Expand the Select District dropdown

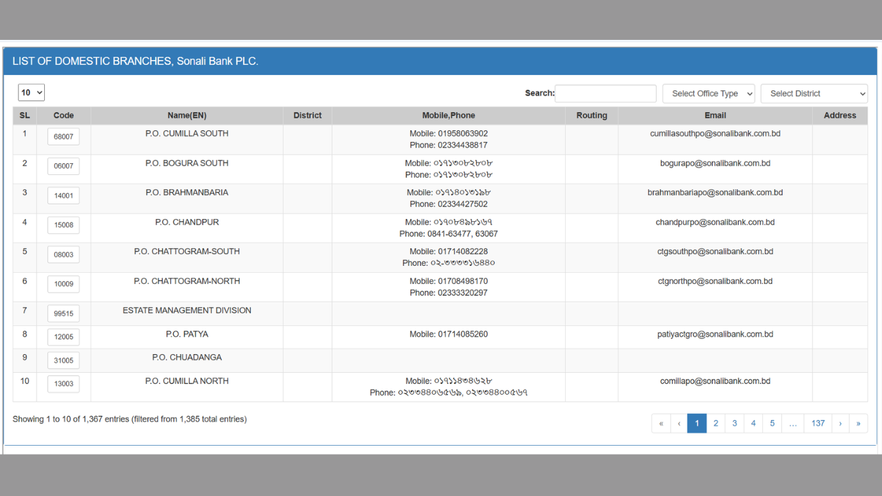click(x=814, y=94)
